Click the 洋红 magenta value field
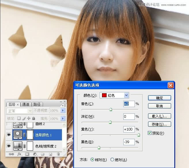Screen dimensions: 189x168 128,117
